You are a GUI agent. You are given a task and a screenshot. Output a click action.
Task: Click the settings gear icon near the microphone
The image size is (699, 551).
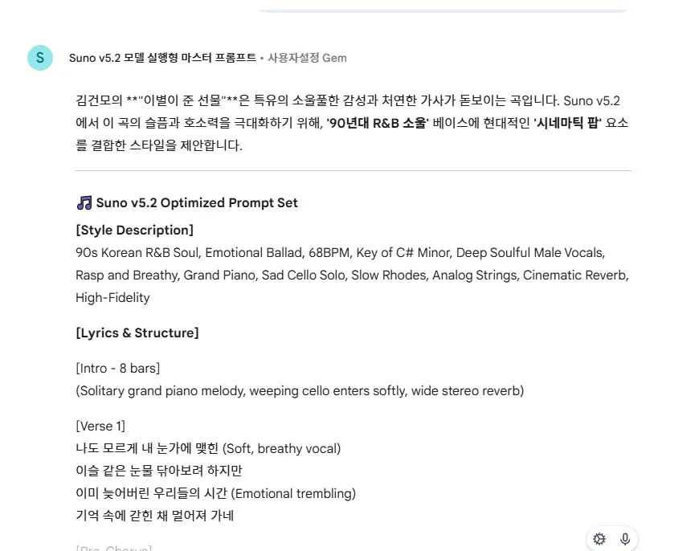tap(599, 539)
